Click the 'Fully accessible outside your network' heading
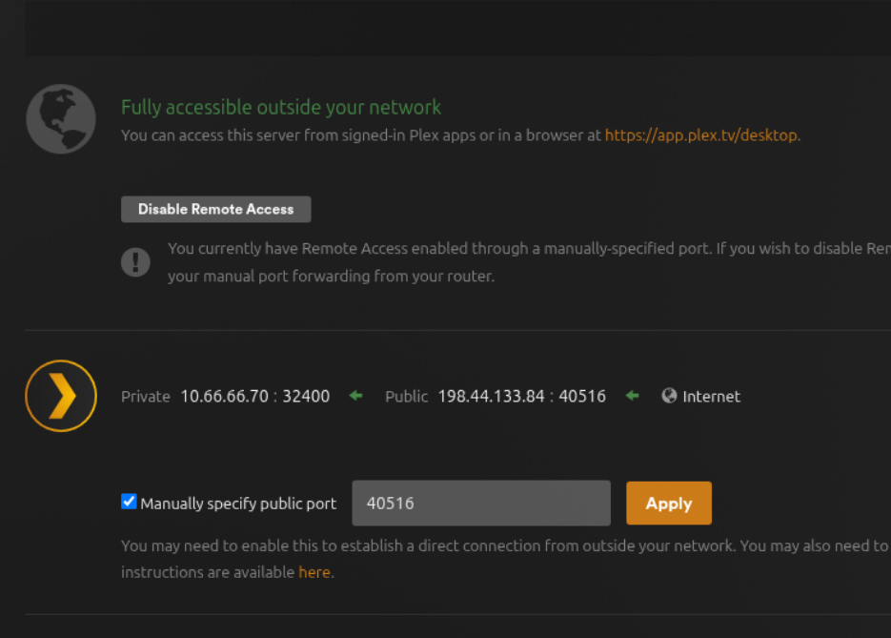 [281, 108]
